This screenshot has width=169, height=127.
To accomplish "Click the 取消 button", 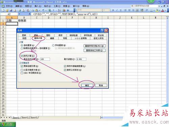I will 101,85.
